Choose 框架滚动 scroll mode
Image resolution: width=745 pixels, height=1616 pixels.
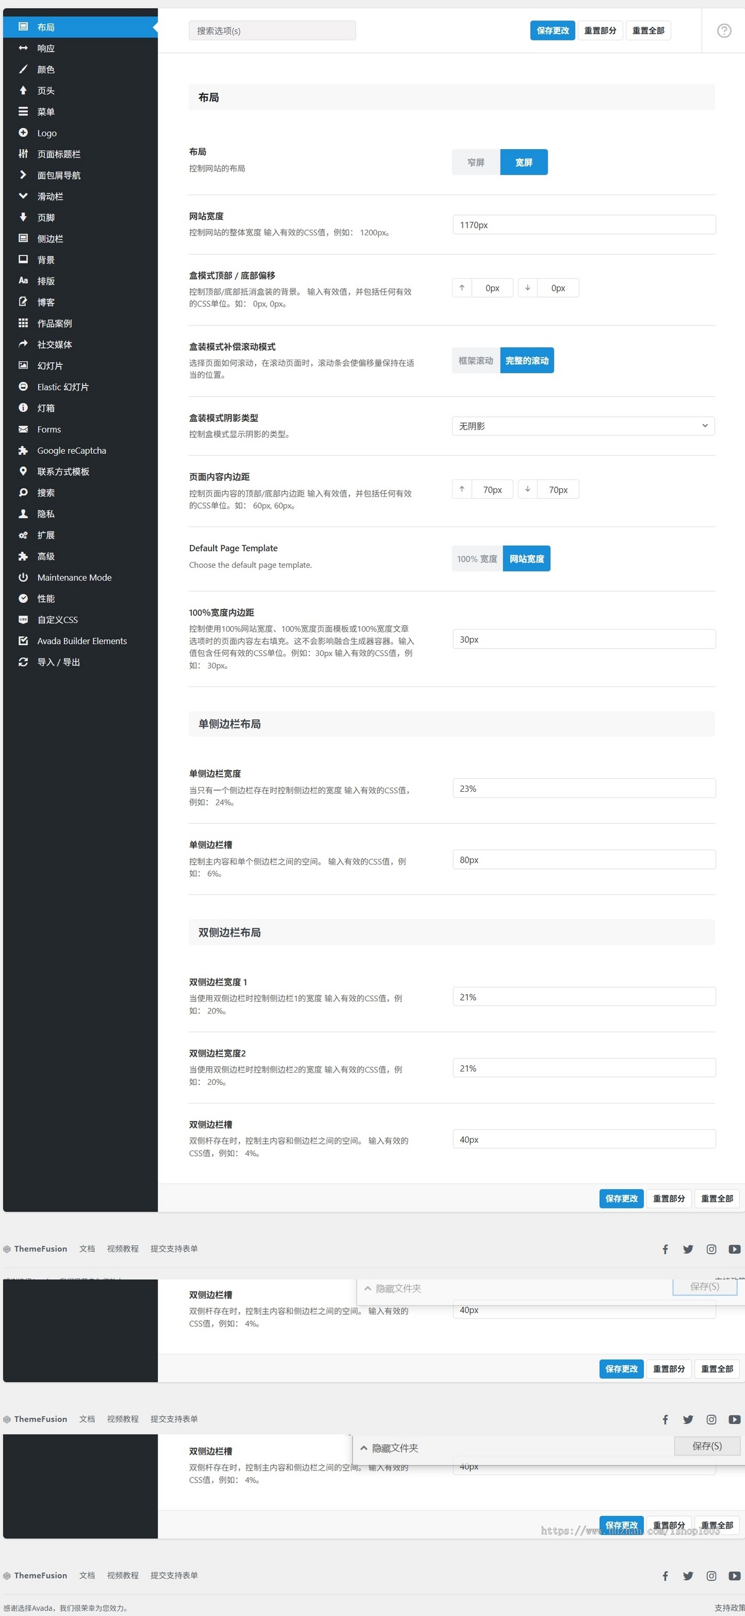coord(476,360)
